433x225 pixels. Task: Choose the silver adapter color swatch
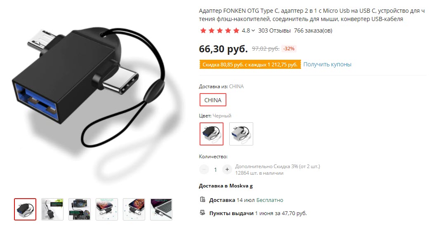pos(241,134)
